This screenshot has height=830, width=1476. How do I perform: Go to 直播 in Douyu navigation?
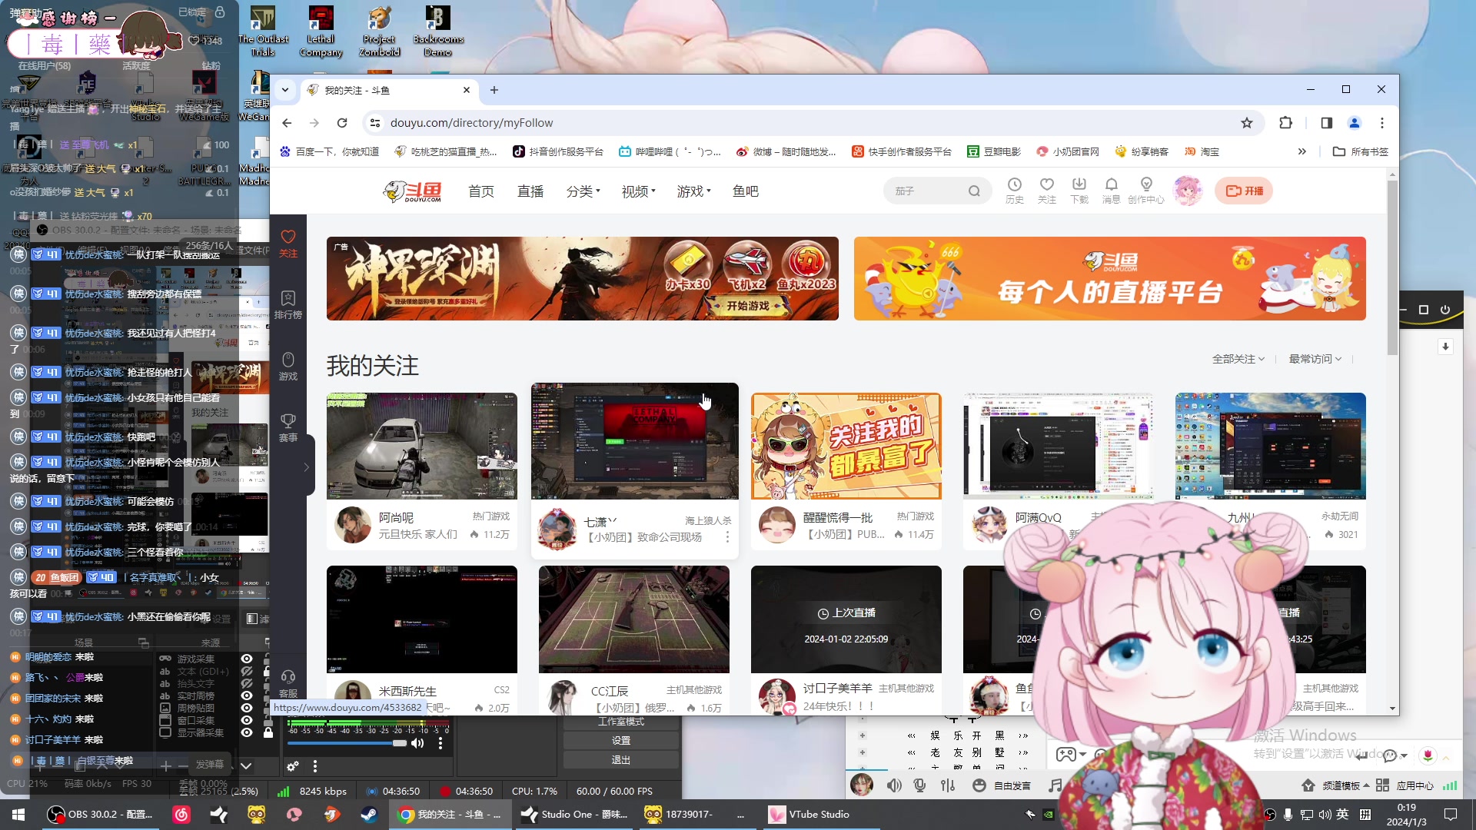[x=530, y=191]
